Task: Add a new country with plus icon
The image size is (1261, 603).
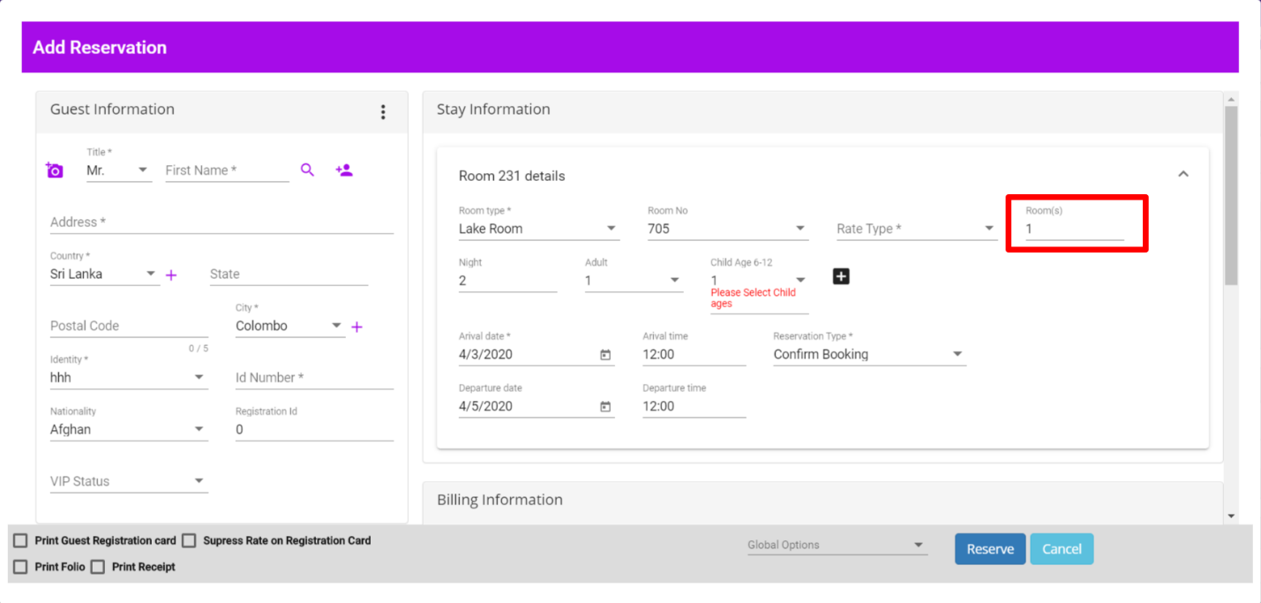Action: pos(171,275)
